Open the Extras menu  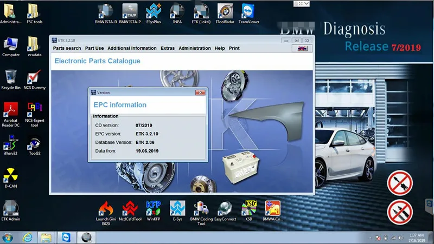168,48
